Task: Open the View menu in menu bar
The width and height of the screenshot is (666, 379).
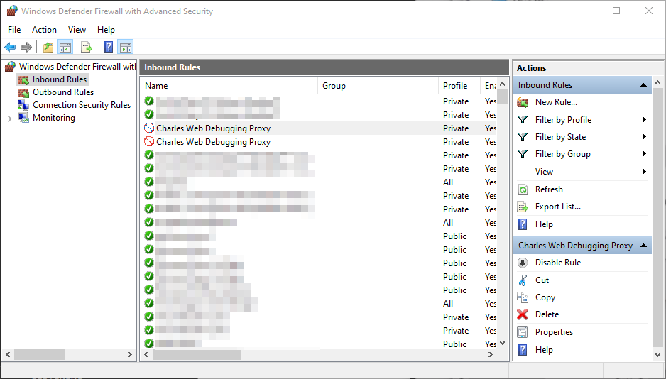Action: click(77, 30)
